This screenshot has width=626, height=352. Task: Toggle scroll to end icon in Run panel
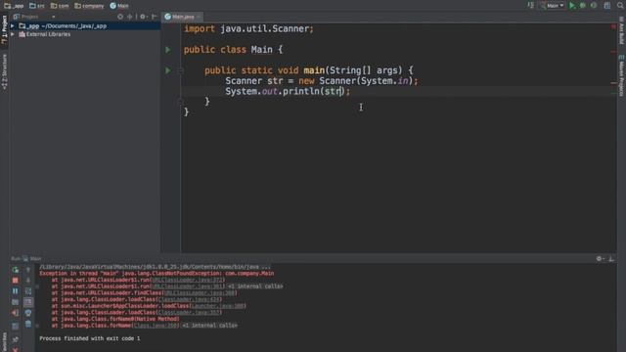pyautogui.click(x=28, y=302)
